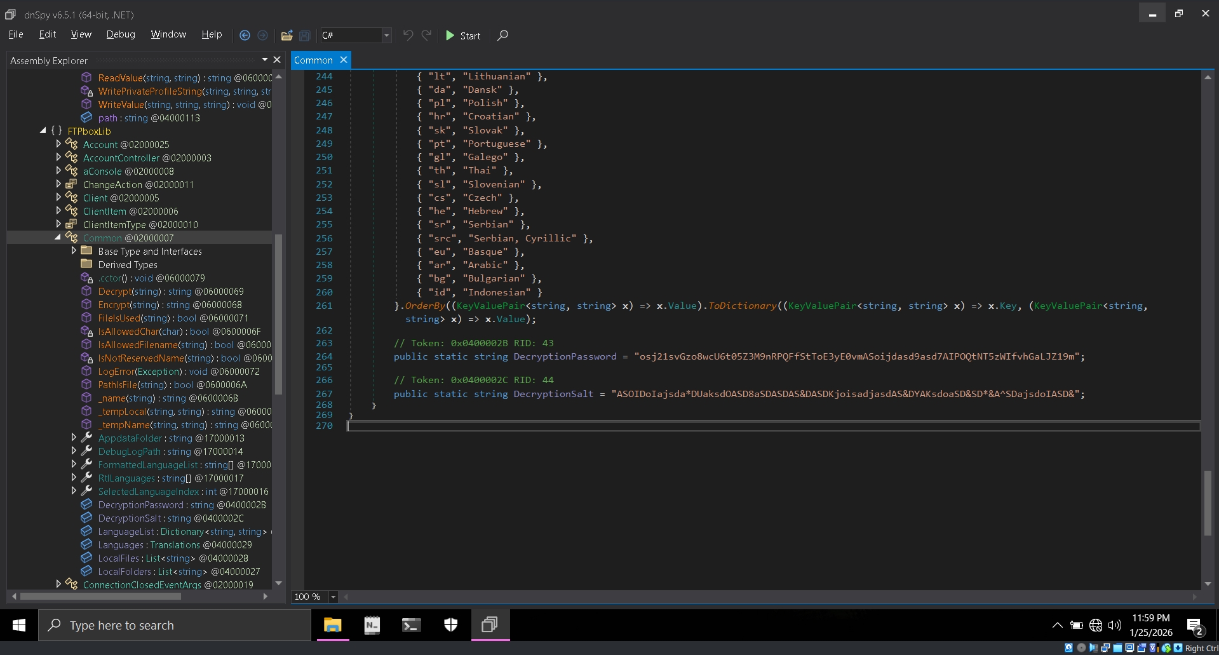Image resolution: width=1219 pixels, height=655 pixels.
Task: Select the Decrypt(string) method in the tree
Action: click(x=128, y=292)
